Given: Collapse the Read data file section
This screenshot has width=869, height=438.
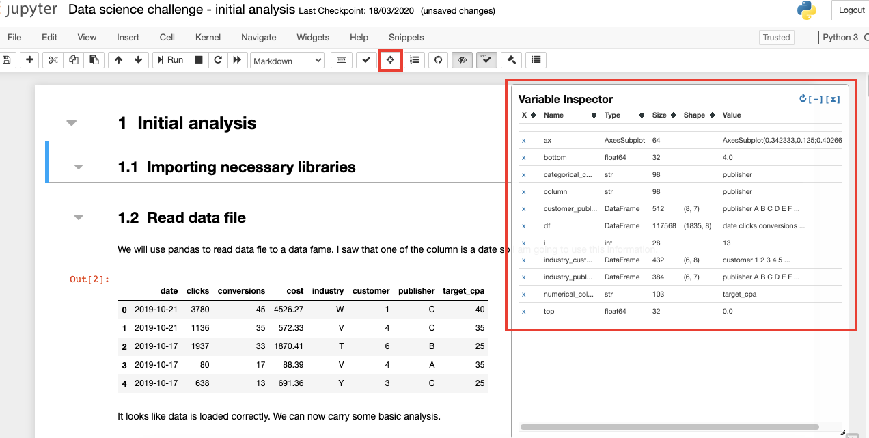Looking at the screenshot, I should click(x=78, y=216).
